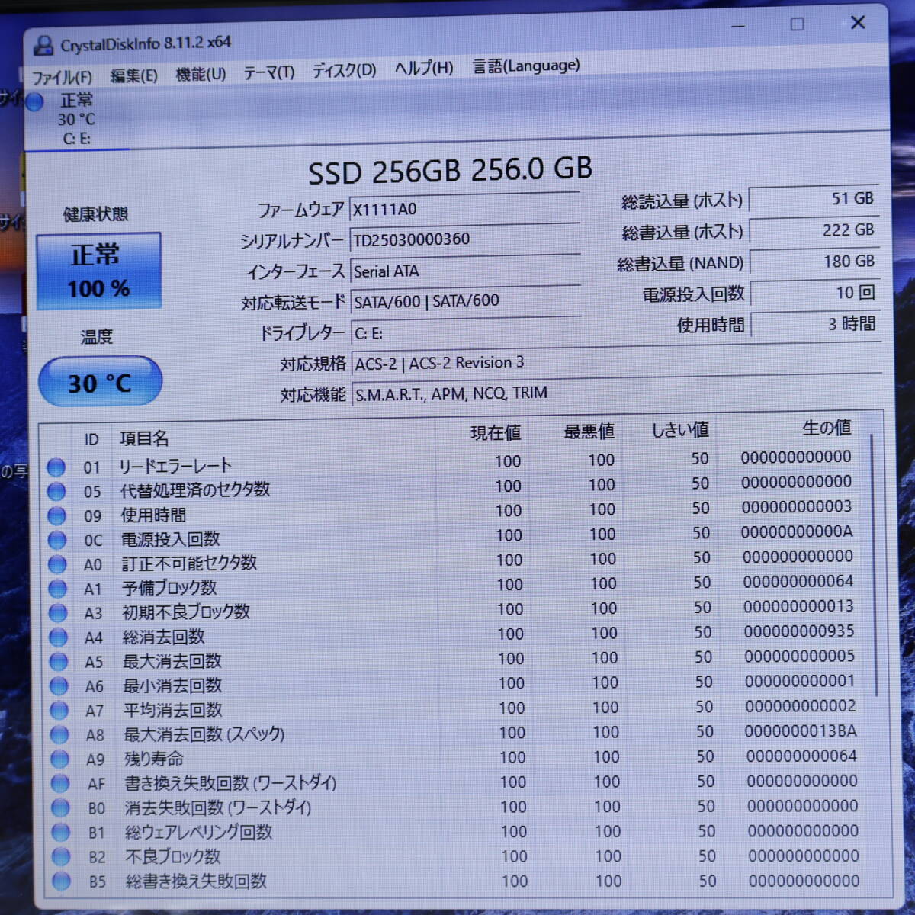Open the ファイル(F) menu

tap(61, 78)
